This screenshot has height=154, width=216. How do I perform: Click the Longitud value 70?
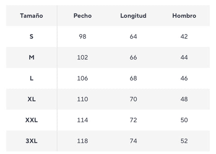[x=133, y=99]
